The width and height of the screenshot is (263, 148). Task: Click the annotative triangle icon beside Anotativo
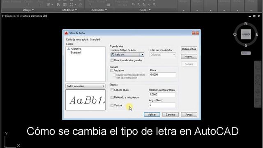(69, 49)
